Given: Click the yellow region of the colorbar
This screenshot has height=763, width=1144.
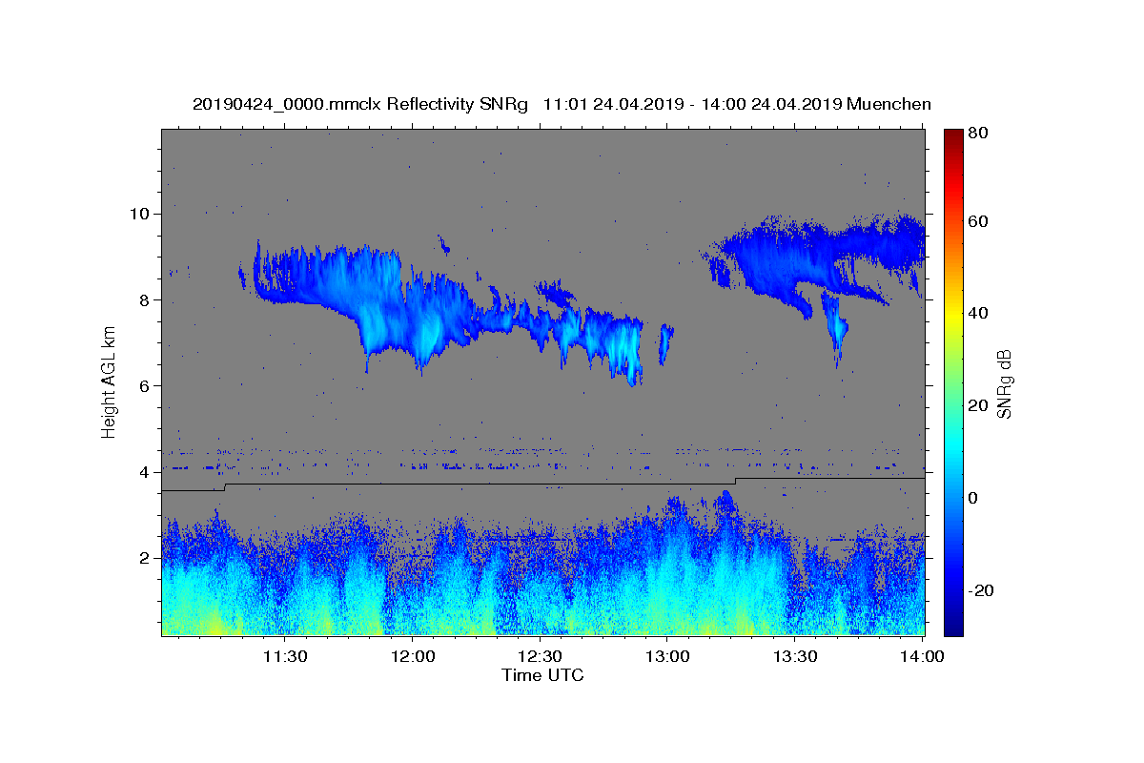Looking at the screenshot, I should pyautogui.click(x=953, y=313).
